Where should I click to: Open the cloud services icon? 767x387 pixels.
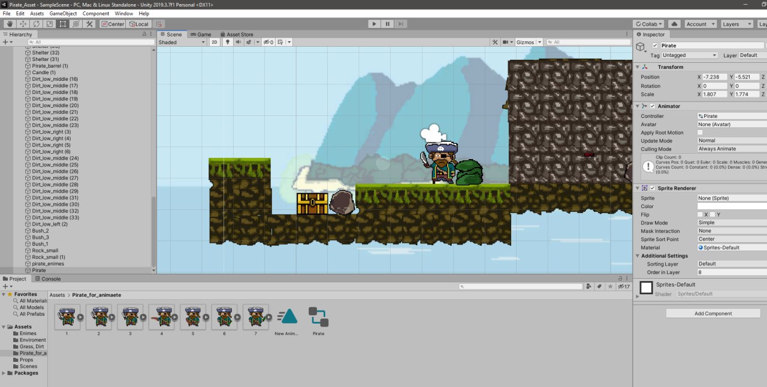[674, 24]
